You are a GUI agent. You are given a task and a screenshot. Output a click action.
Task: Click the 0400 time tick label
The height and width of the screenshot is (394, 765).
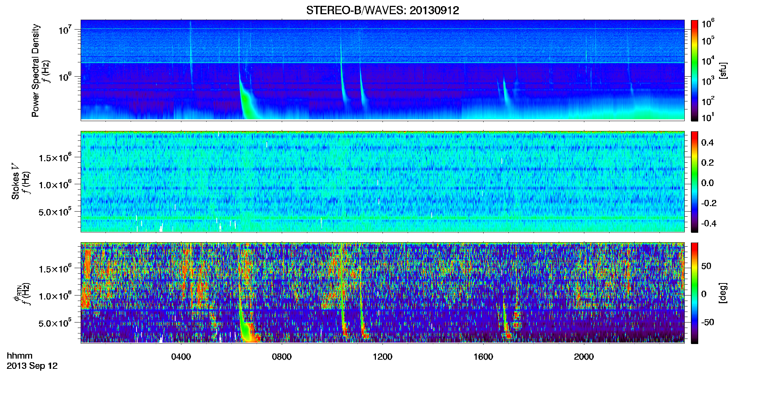(181, 357)
